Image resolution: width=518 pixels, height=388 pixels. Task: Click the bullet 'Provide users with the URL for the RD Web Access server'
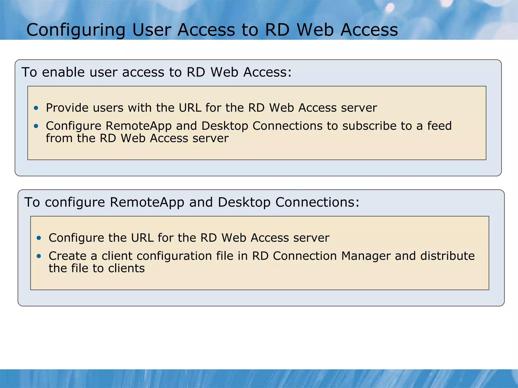pos(211,108)
